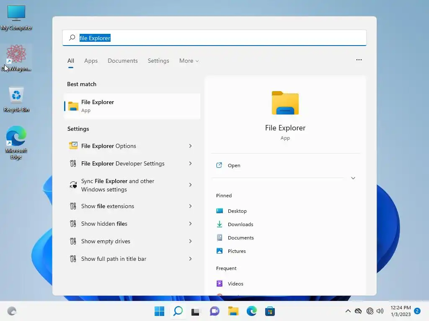The width and height of the screenshot is (429, 321).
Task: Click the 'Show hidden files' result text
Action: [104, 224]
